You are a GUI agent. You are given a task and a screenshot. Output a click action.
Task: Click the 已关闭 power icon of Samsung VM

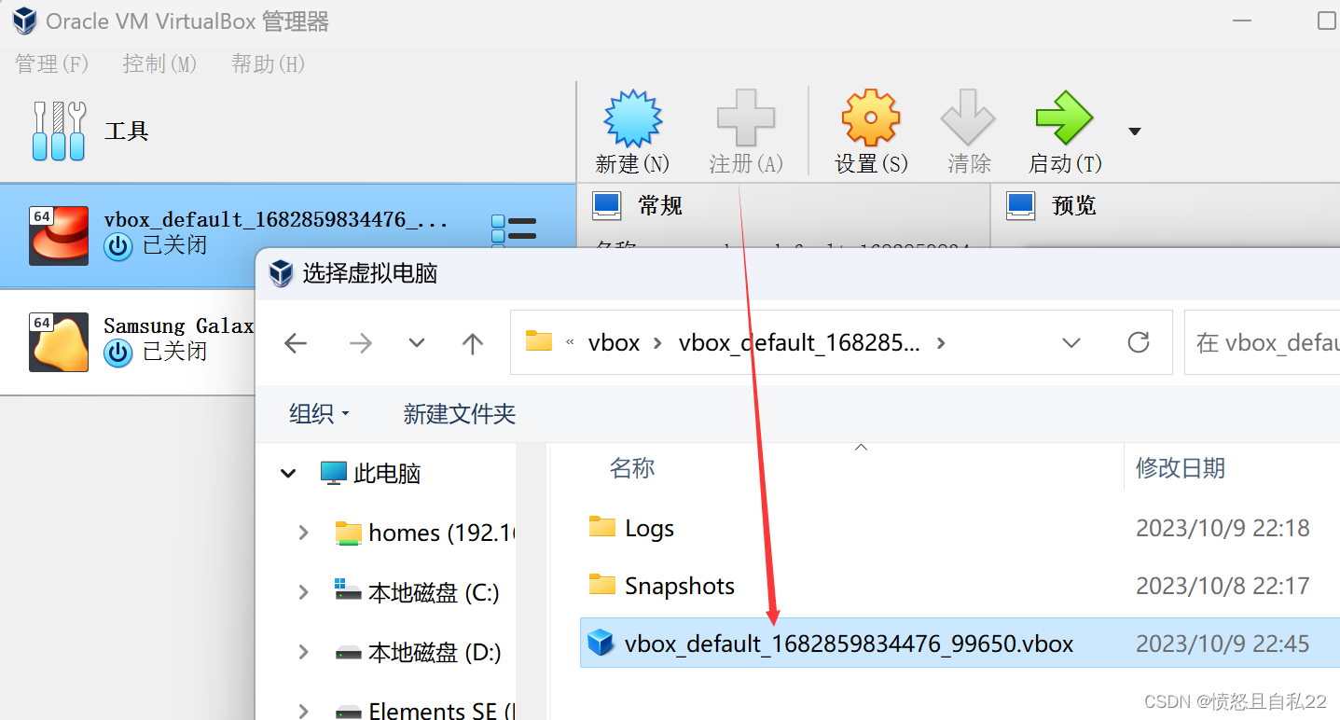117,353
